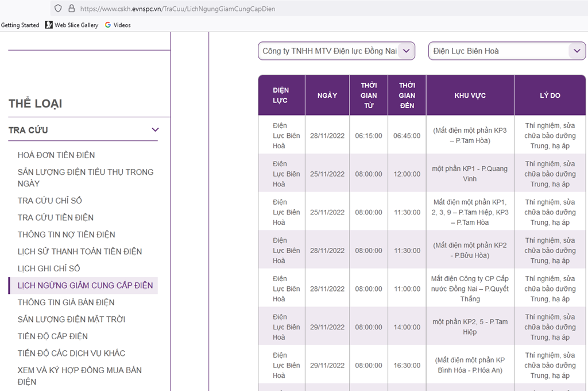Open the Google Videos bookmark
The image size is (588, 391).
click(x=118, y=25)
